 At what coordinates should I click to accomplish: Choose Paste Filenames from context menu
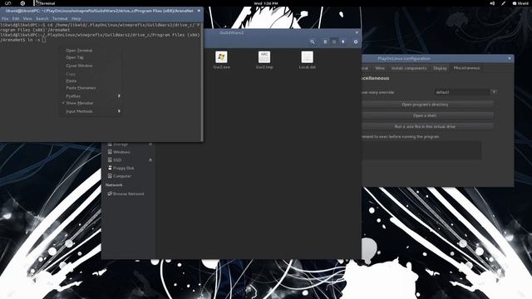pyautogui.click(x=91, y=88)
